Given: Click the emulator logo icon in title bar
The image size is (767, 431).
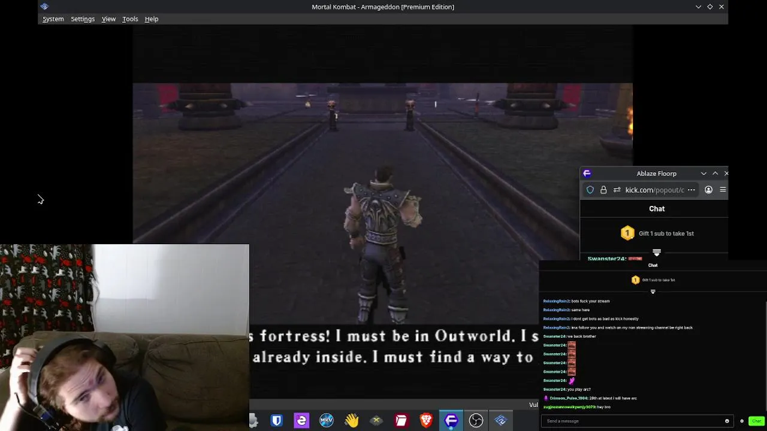Looking at the screenshot, I should [x=44, y=7].
